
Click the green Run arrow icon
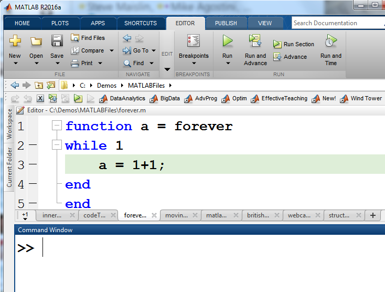(227, 41)
